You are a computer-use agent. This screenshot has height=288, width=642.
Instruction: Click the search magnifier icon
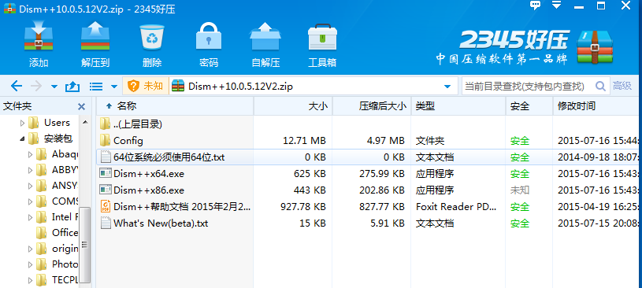point(600,86)
